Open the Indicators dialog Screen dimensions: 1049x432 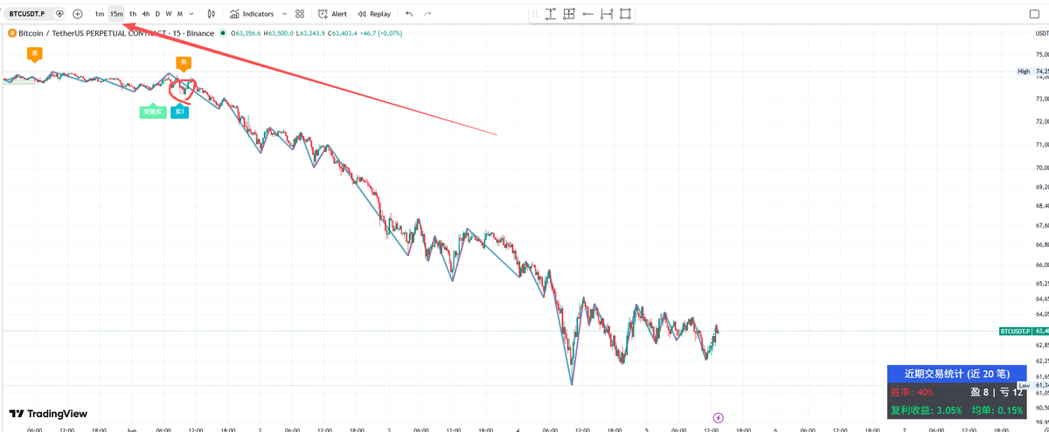click(x=252, y=14)
